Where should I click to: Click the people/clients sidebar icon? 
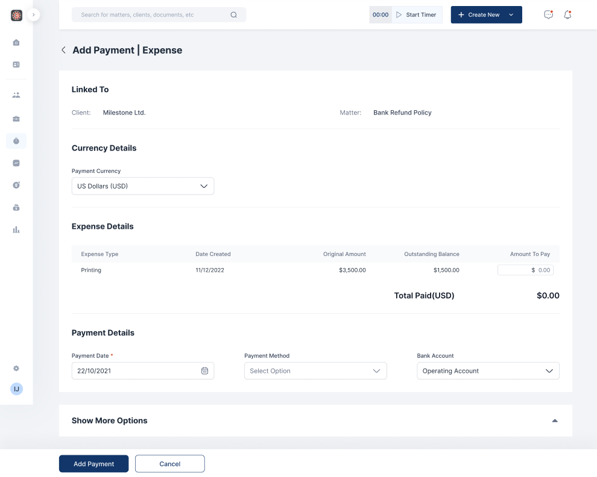(x=16, y=95)
